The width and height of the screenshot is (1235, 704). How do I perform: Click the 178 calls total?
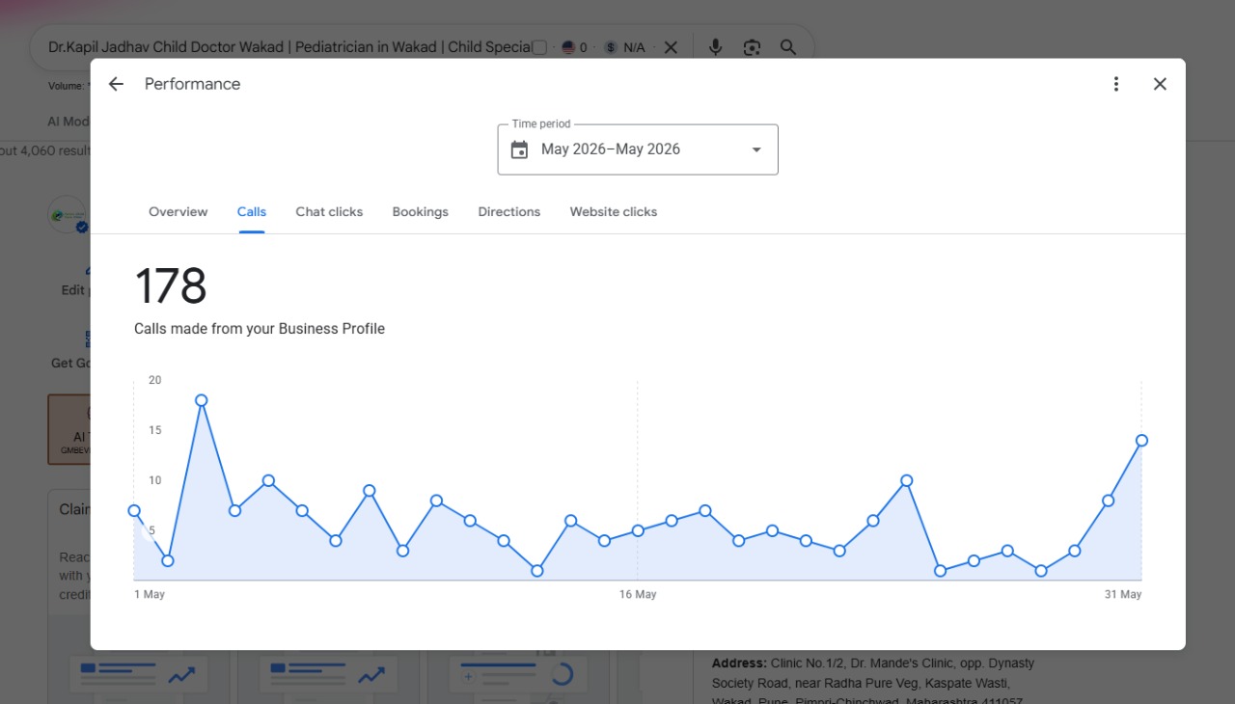coord(171,286)
